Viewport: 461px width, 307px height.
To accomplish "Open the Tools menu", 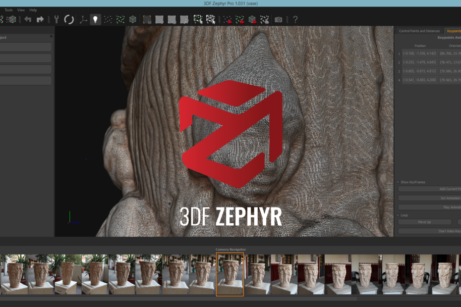I will pyautogui.click(x=8, y=10).
